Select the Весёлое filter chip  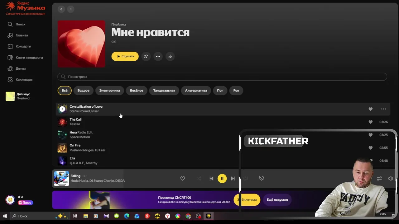pyautogui.click(x=137, y=91)
